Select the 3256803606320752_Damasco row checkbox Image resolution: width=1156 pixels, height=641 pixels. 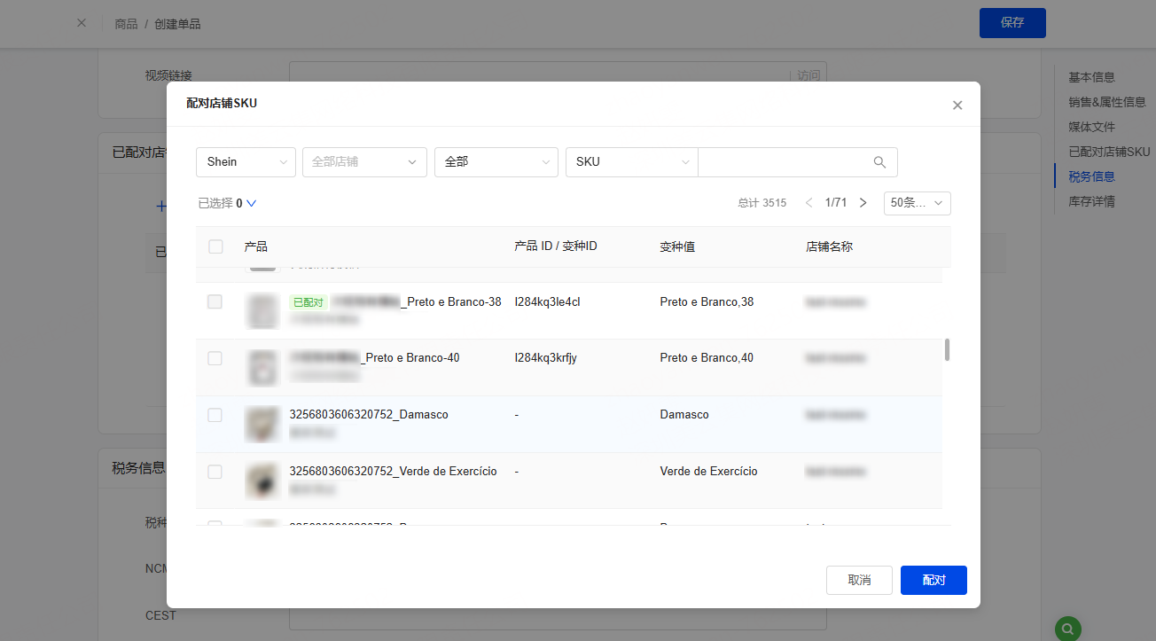point(215,415)
